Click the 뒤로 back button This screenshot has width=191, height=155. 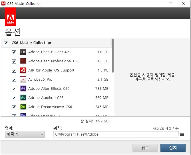click(x=145, y=148)
